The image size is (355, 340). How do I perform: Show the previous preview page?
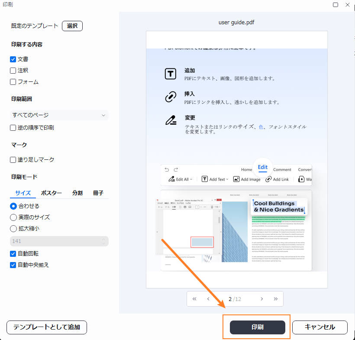point(209,299)
